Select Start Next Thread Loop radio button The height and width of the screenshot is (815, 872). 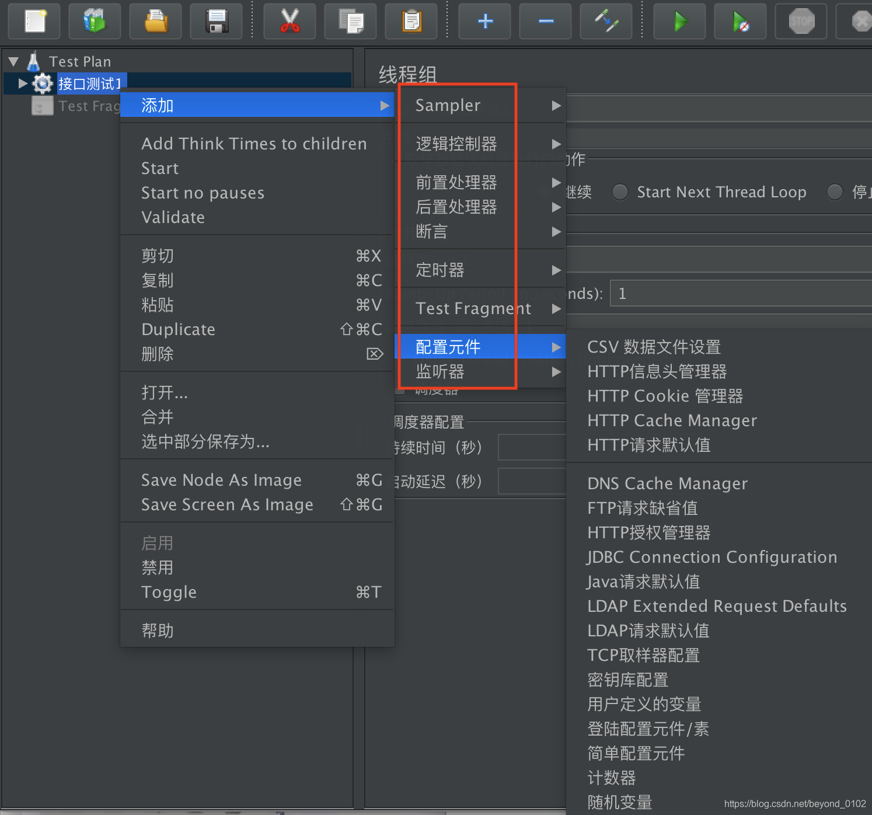620,192
